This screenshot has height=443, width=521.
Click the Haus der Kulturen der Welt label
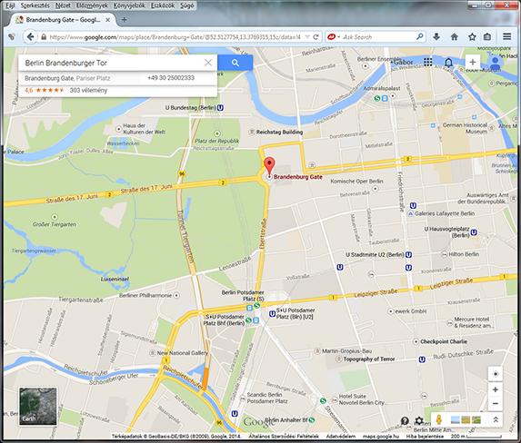pos(144,129)
